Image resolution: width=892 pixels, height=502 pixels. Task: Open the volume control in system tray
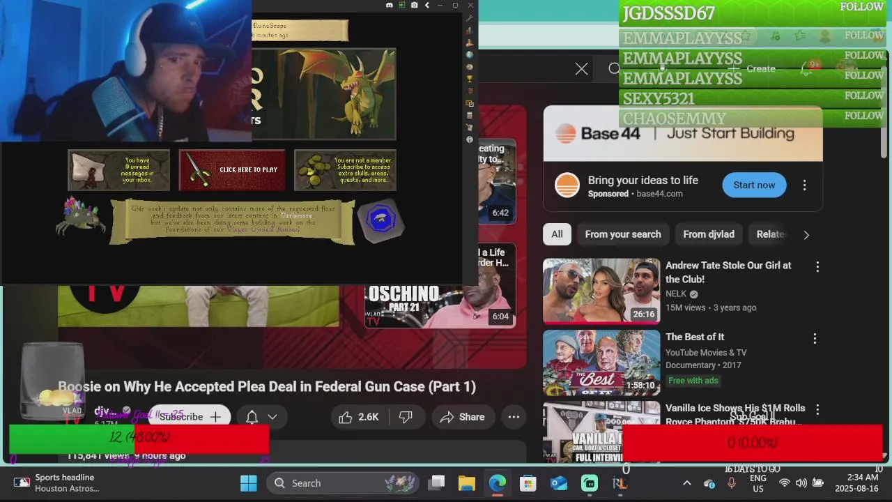click(x=801, y=483)
